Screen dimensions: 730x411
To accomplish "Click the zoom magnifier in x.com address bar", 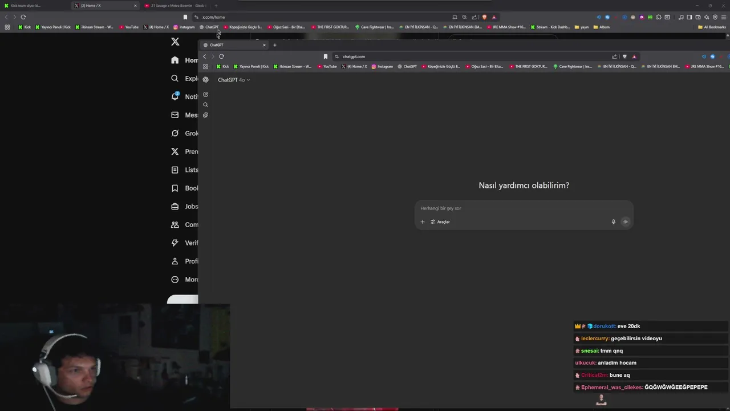I will pos(464,17).
